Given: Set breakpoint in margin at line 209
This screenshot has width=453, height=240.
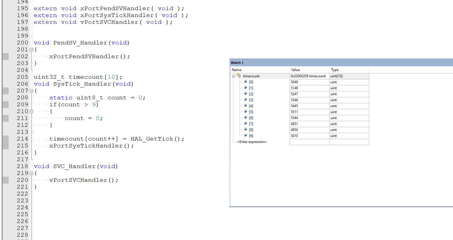Looking at the screenshot, I should tap(6, 104).
